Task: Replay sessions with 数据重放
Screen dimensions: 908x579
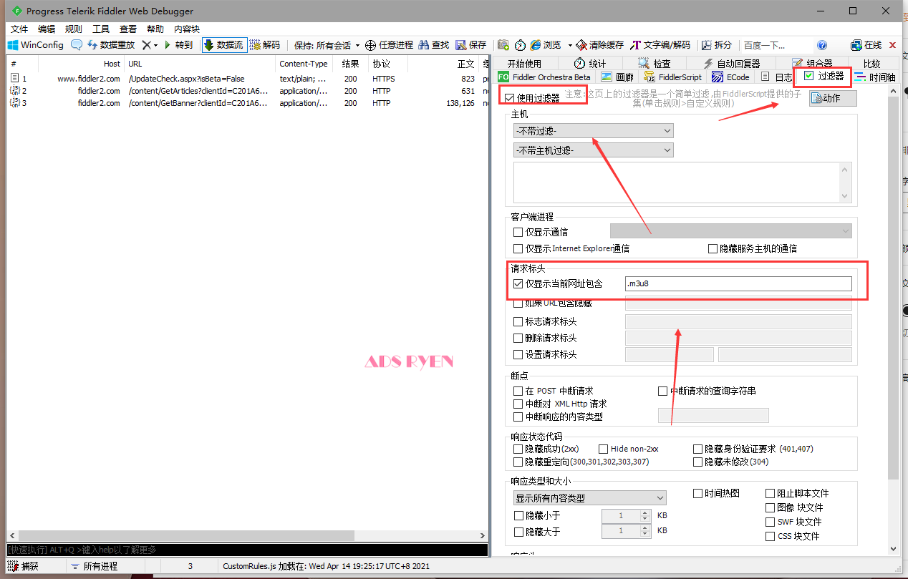Action: (x=110, y=44)
